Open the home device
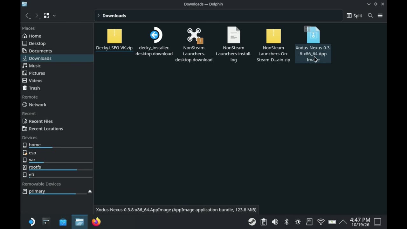 [x=57, y=145]
